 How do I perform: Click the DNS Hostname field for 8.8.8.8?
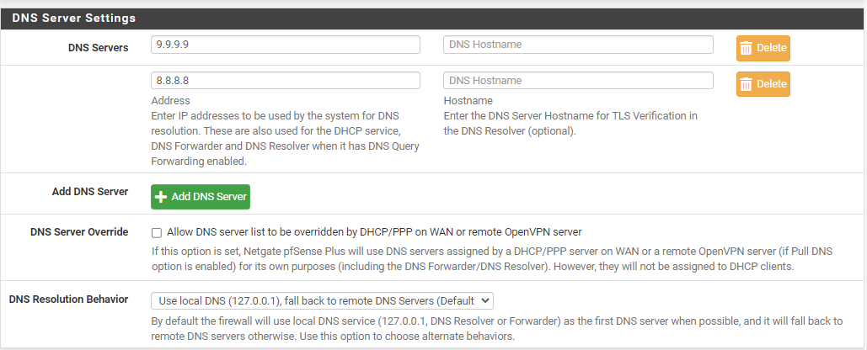click(578, 81)
